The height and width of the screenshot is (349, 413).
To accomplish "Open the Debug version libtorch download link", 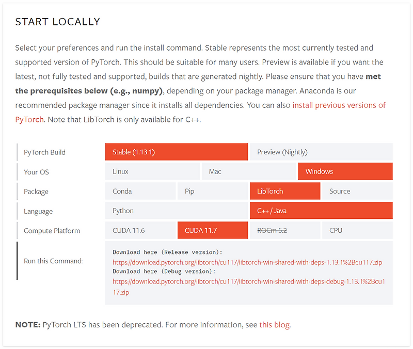I will coord(249,281).
